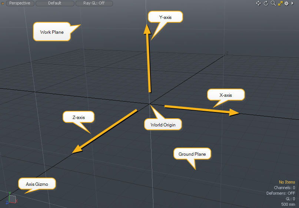Click the viewport rotate icon

(x=266, y=3)
